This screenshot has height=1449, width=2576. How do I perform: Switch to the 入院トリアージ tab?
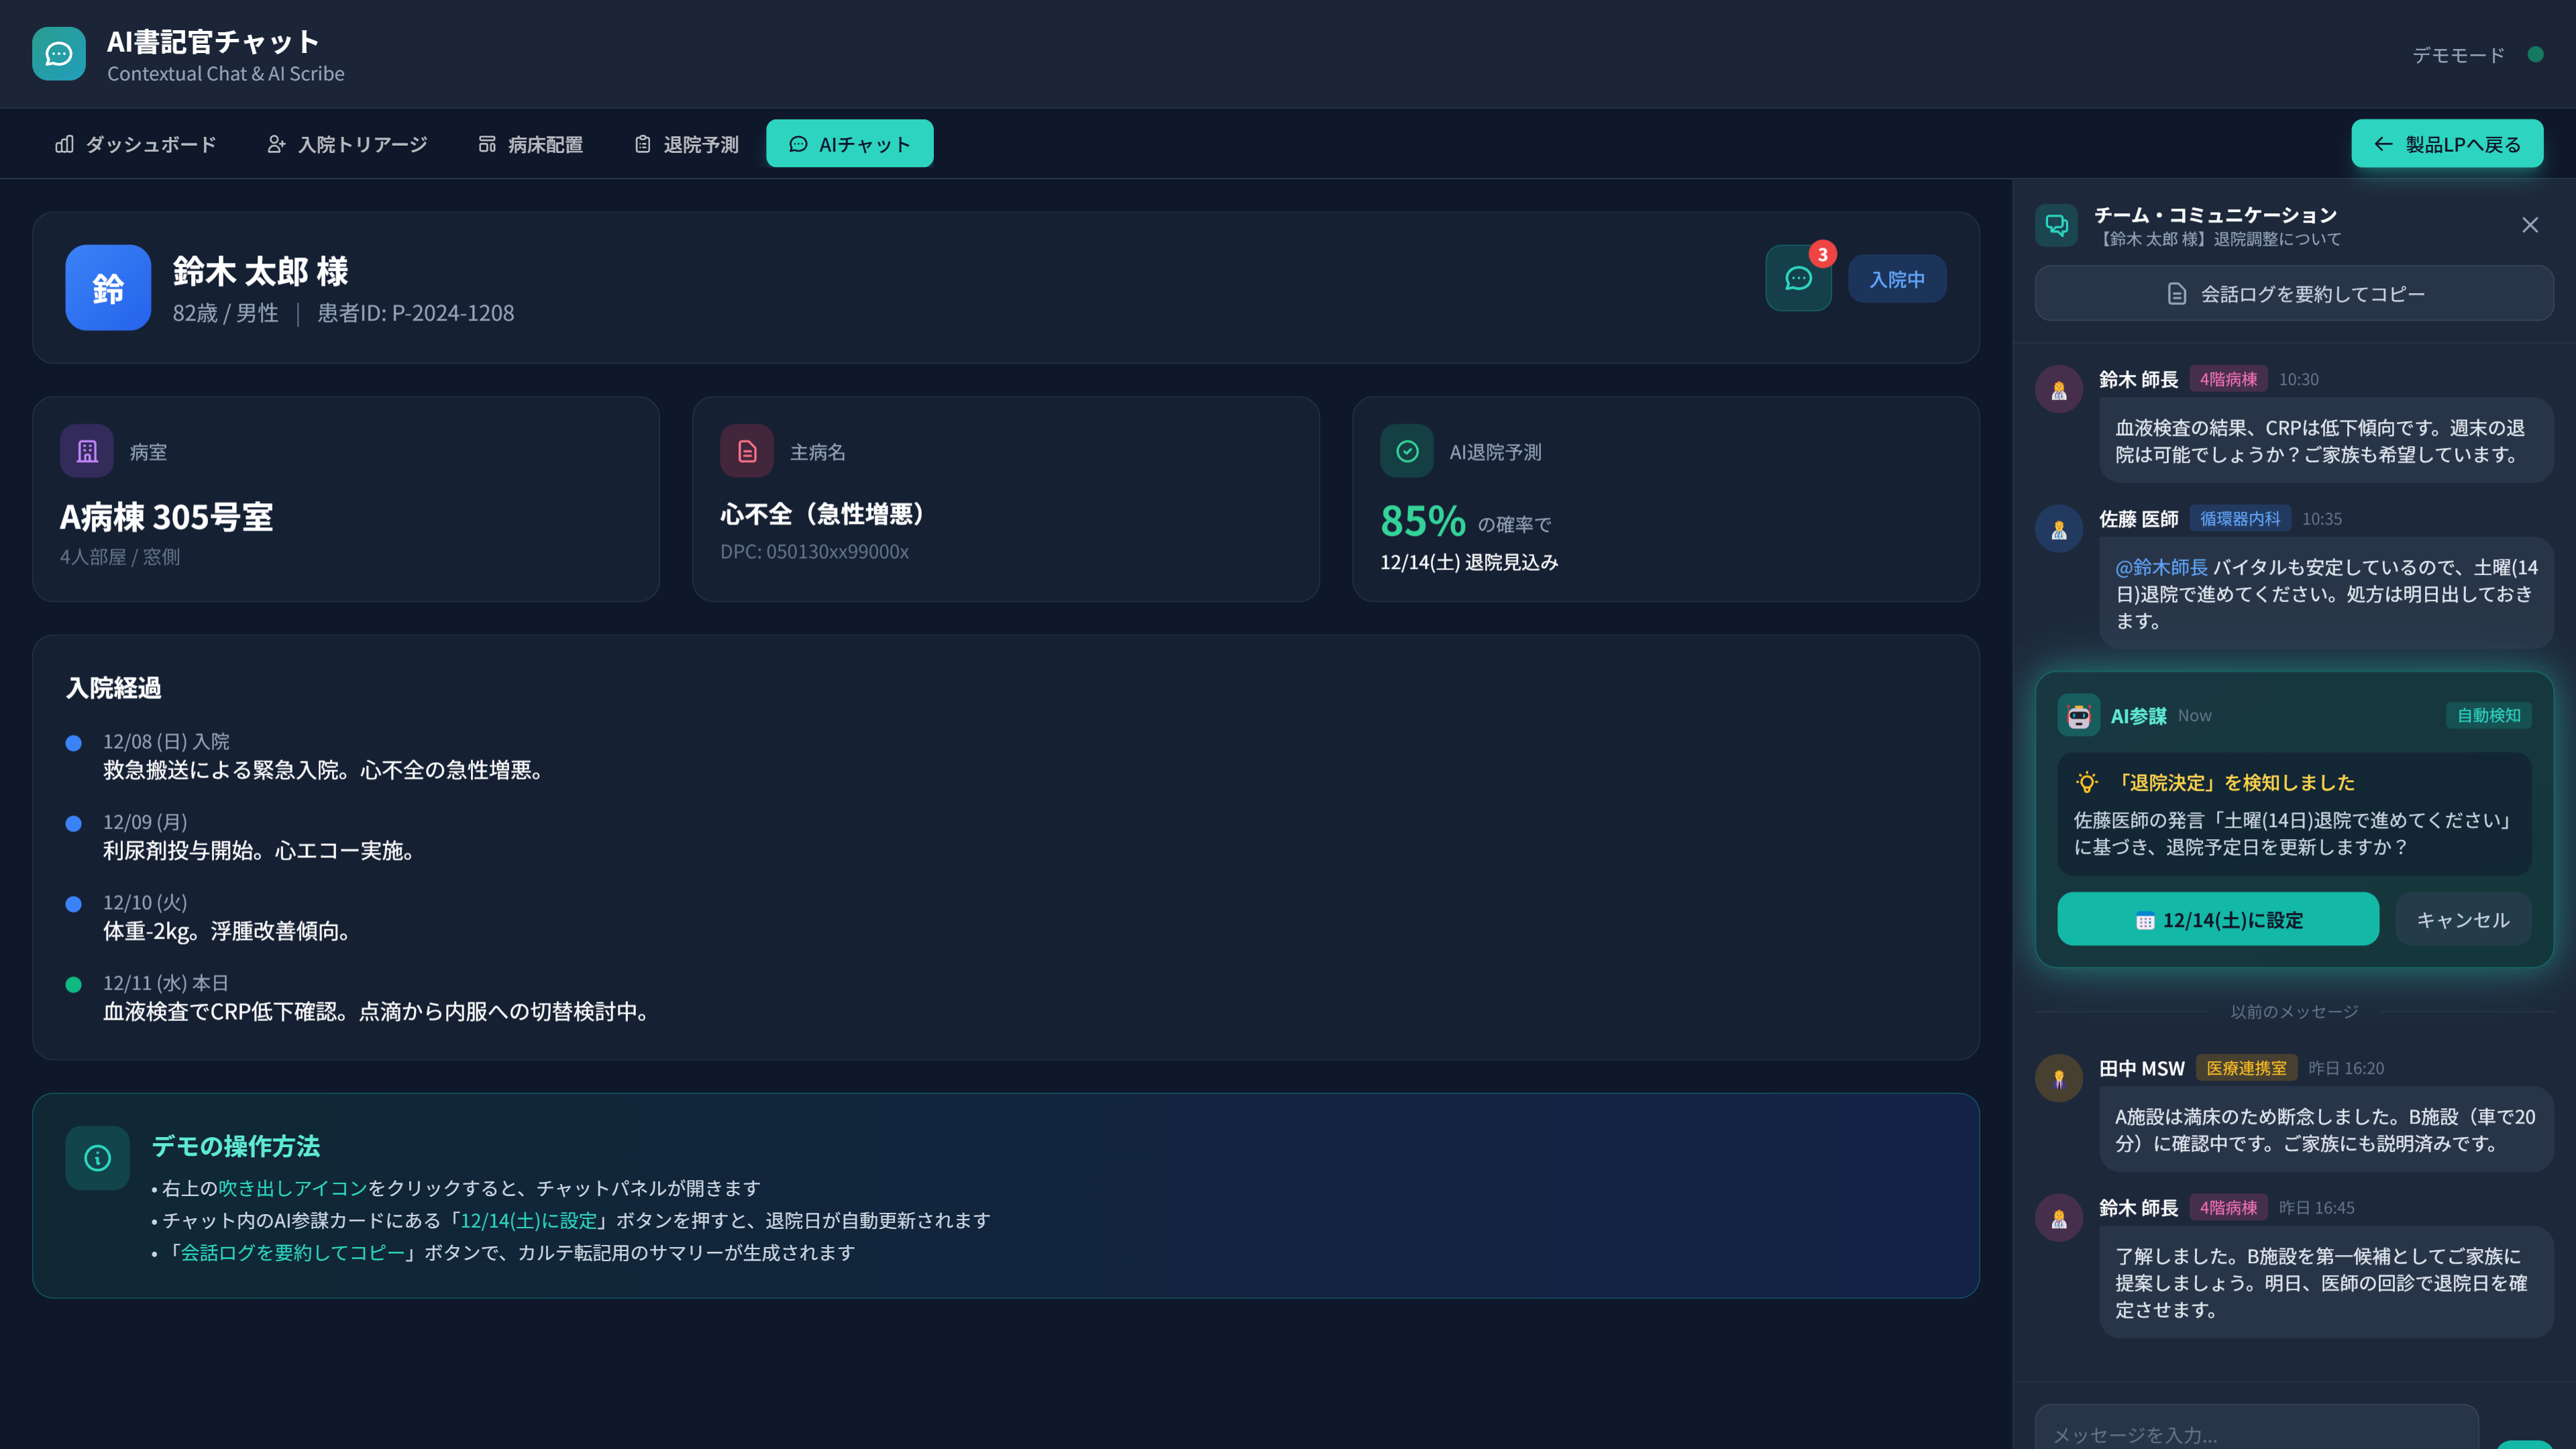[347, 144]
